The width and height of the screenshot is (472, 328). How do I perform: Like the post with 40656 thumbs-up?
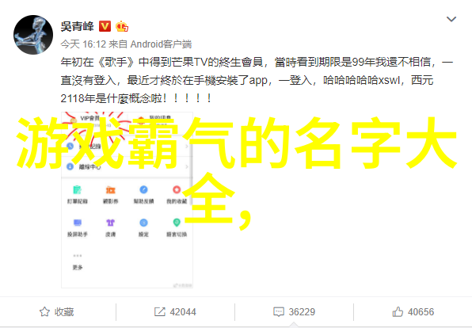[x=413, y=311]
